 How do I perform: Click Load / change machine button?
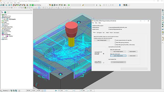click(118, 52)
